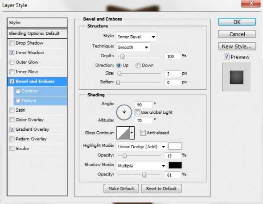Screen dimensions: 263x204
Task: Open the Gloss Contour thumbnail editor
Action: [123, 133]
